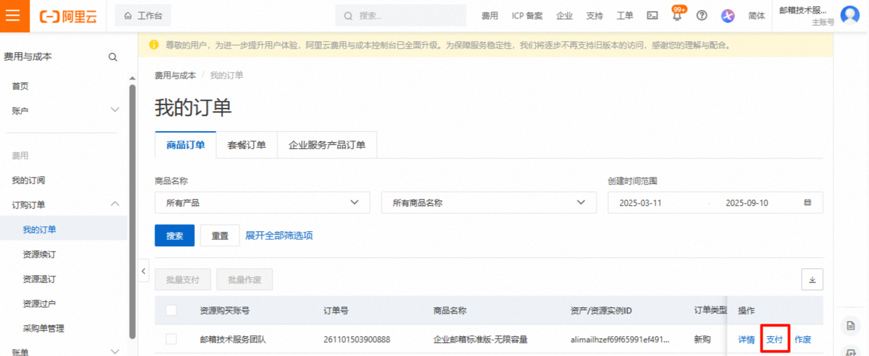Screen dimensions: 869x356
Task: Open the hamburger main menu
Action: click(x=14, y=16)
